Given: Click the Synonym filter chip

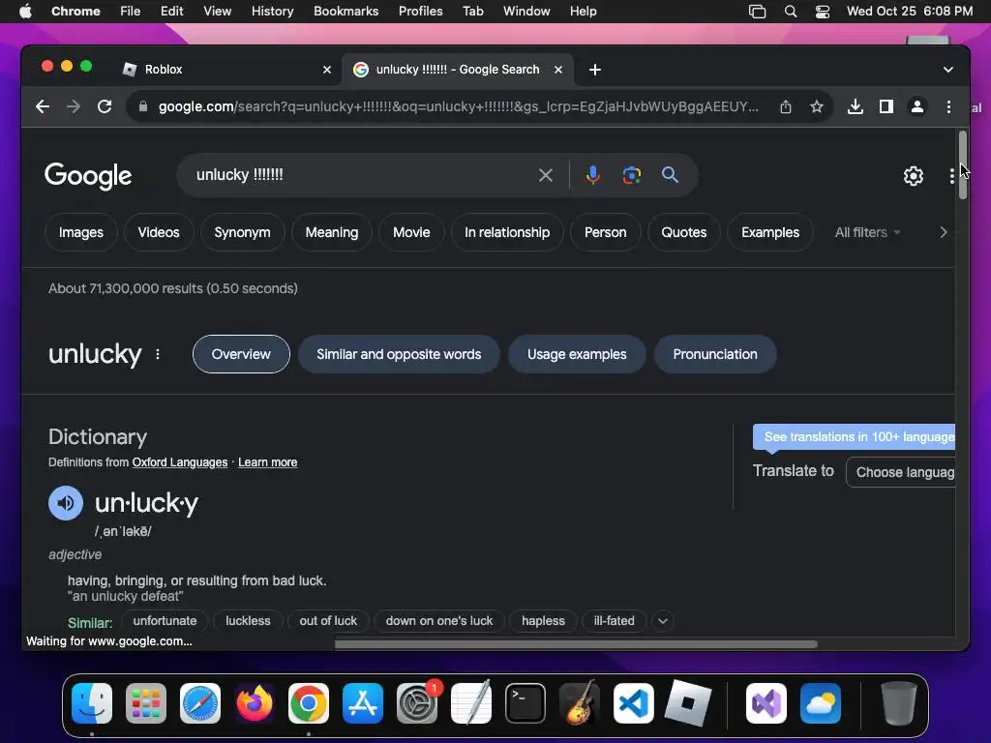Looking at the screenshot, I should coord(242,232).
